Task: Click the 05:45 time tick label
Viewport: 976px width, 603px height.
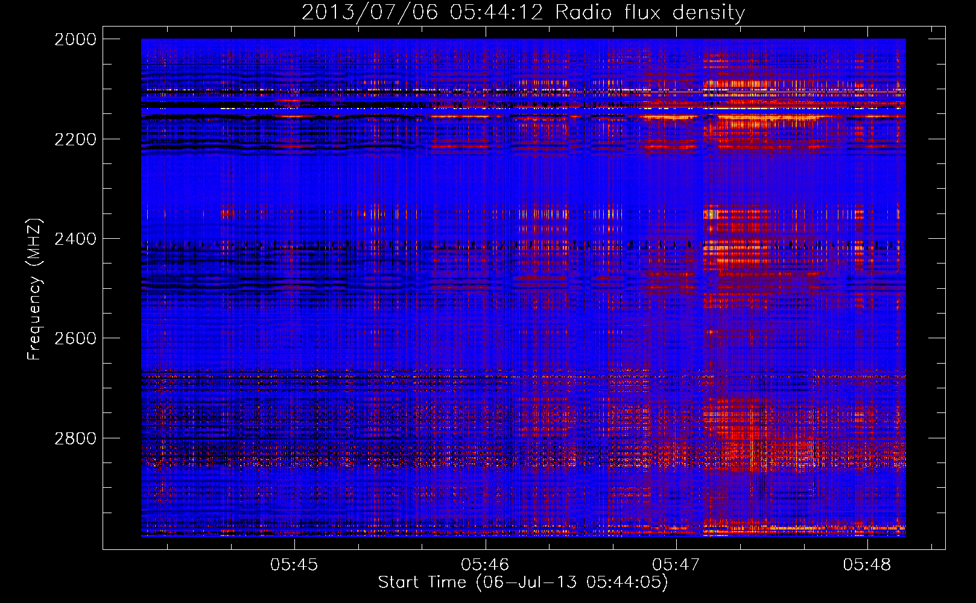Action: [294, 564]
